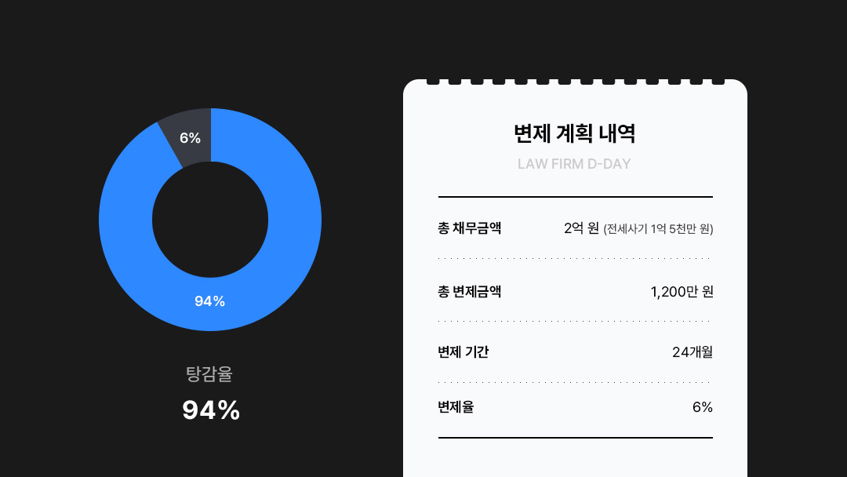
Task: Click the 탕감율 label under the chart
Action: click(x=209, y=373)
